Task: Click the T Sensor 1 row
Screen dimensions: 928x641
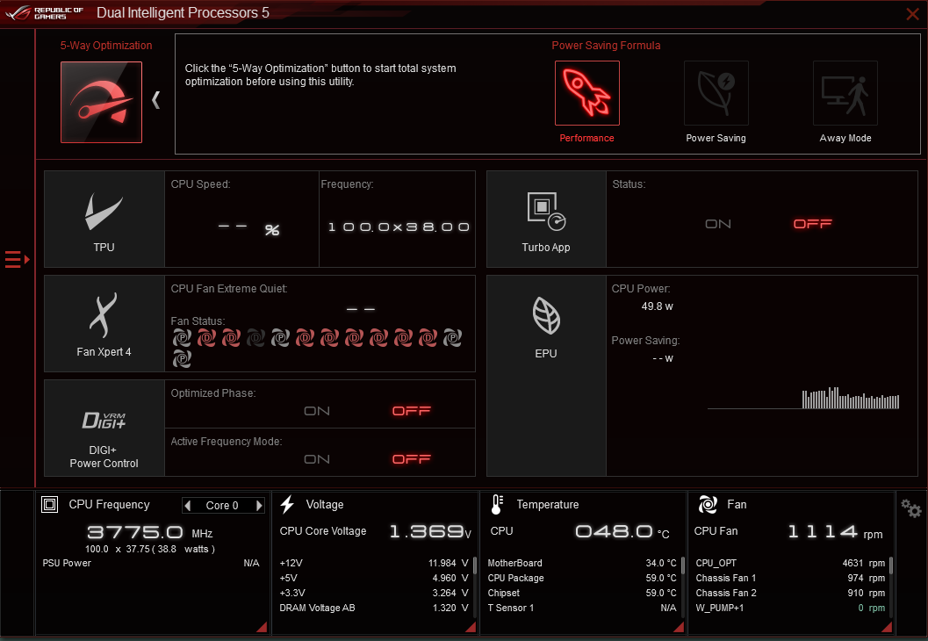Action: coord(582,608)
